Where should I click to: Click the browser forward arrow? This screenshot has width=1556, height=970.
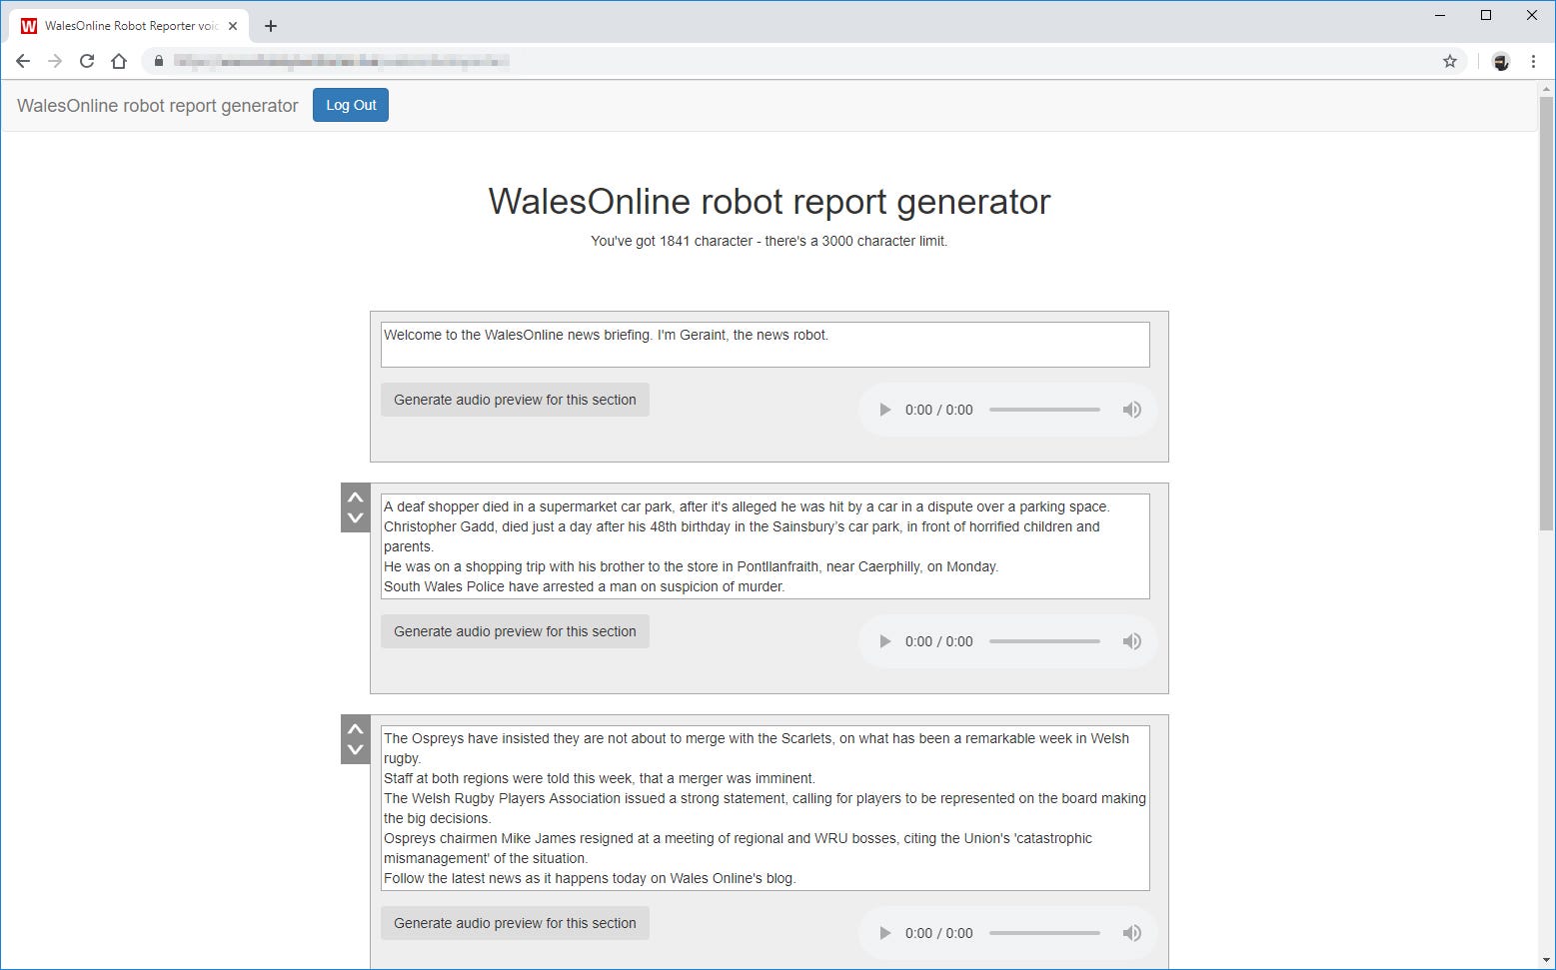(x=55, y=61)
